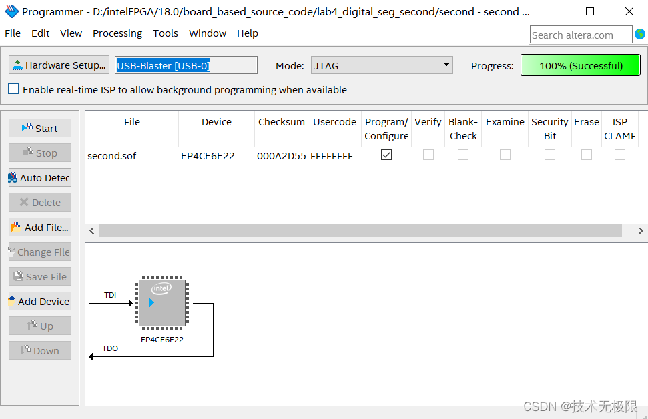Screen dimensions: 648x419
Task: Start programming the device
Action: click(x=40, y=128)
